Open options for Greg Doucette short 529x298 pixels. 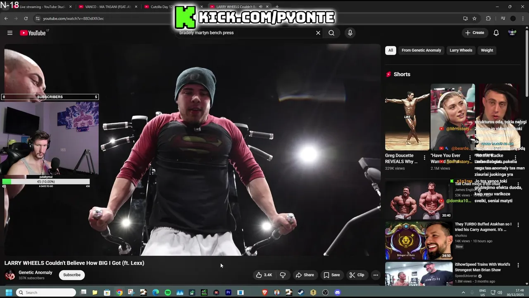pyautogui.click(x=424, y=158)
